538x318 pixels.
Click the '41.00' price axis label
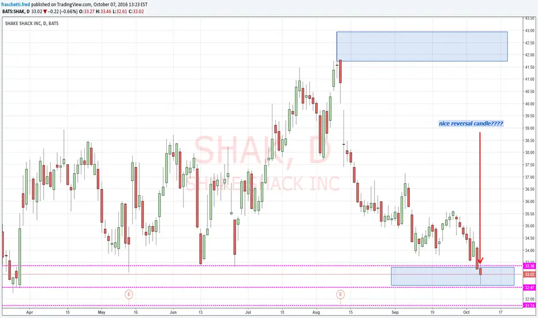[x=529, y=79]
